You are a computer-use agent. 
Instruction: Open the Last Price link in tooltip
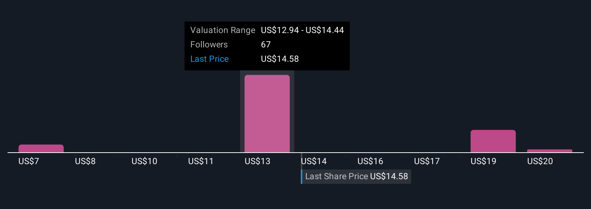(x=209, y=59)
